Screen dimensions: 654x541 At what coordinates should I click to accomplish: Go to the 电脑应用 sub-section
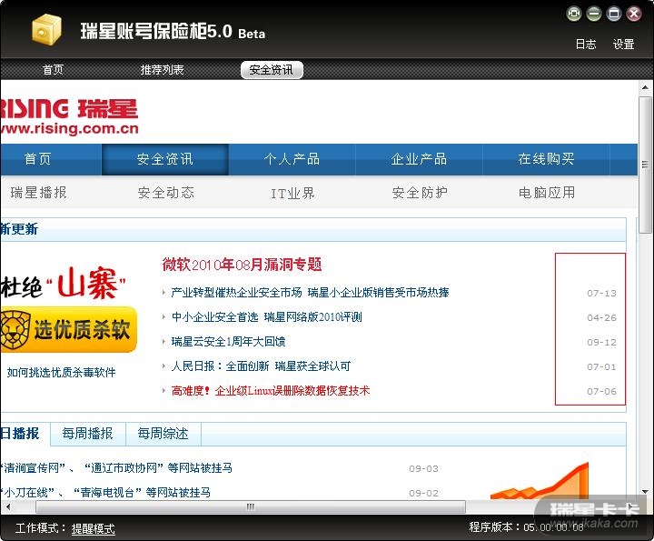(x=547, y=193)
